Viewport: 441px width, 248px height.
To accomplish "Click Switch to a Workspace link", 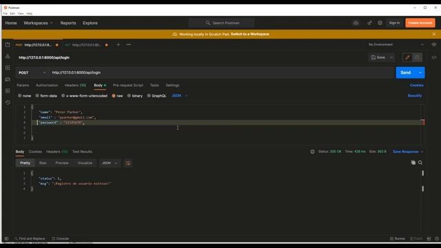I will pyautogui.click(x=249, y=34).
